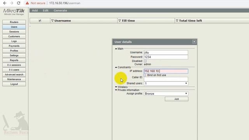Open the Maintenance section
The width and height of the screenshot is (249, 140).
(x=14, y=79)
